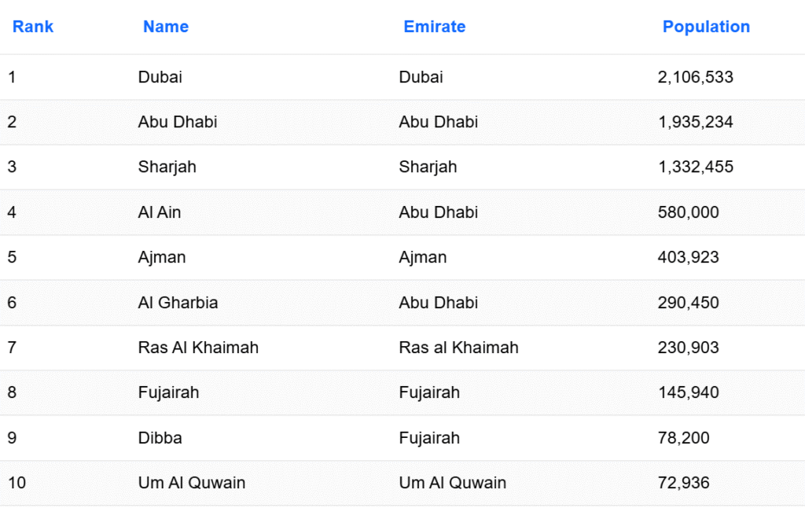
Task: Select Abu Dhabi in the Name column
Action: (x=178, y=122)
